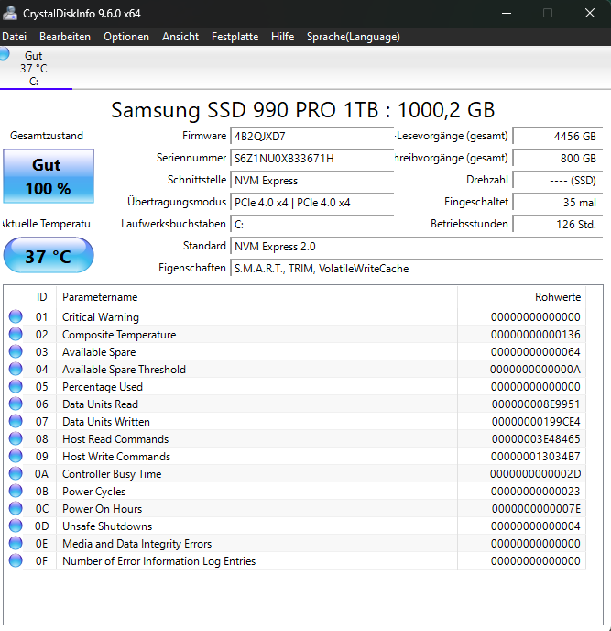Click the Schnittstelle field NVM Express

tap(312, 181)
